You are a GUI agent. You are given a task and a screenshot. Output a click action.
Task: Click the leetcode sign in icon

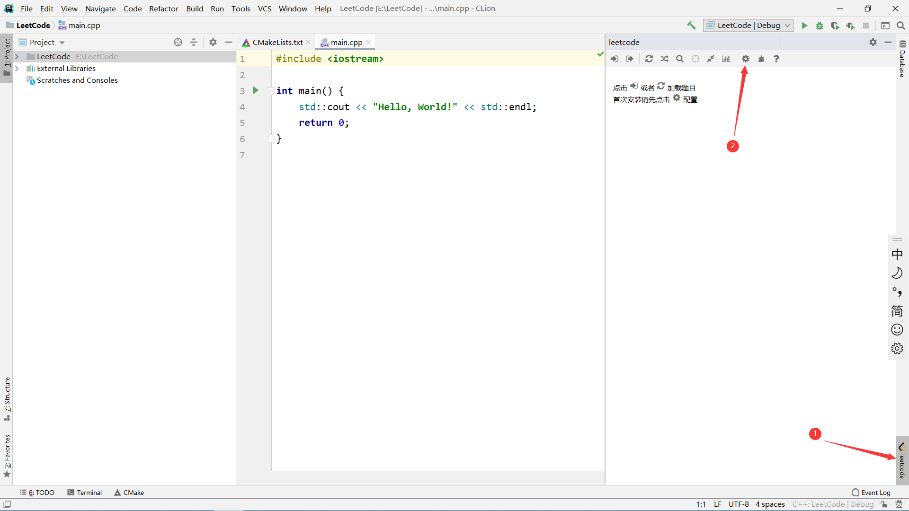pos(615,59)
